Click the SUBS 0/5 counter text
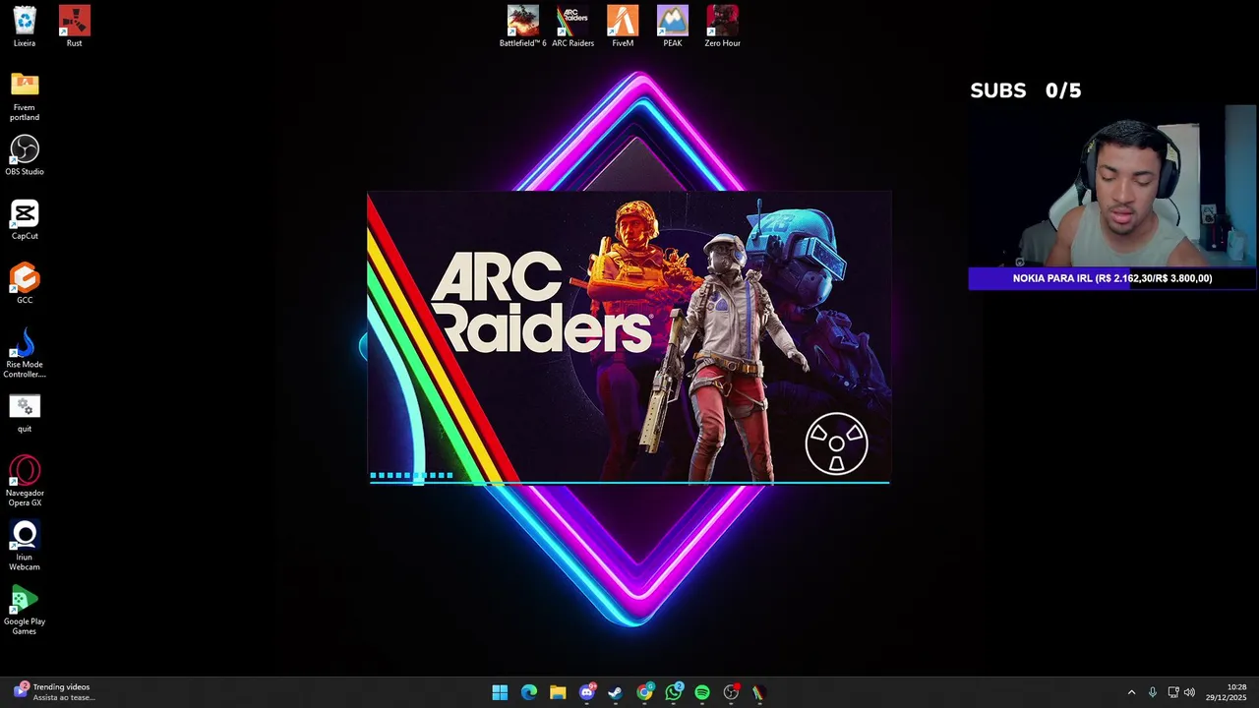 tap(1025, 90)
